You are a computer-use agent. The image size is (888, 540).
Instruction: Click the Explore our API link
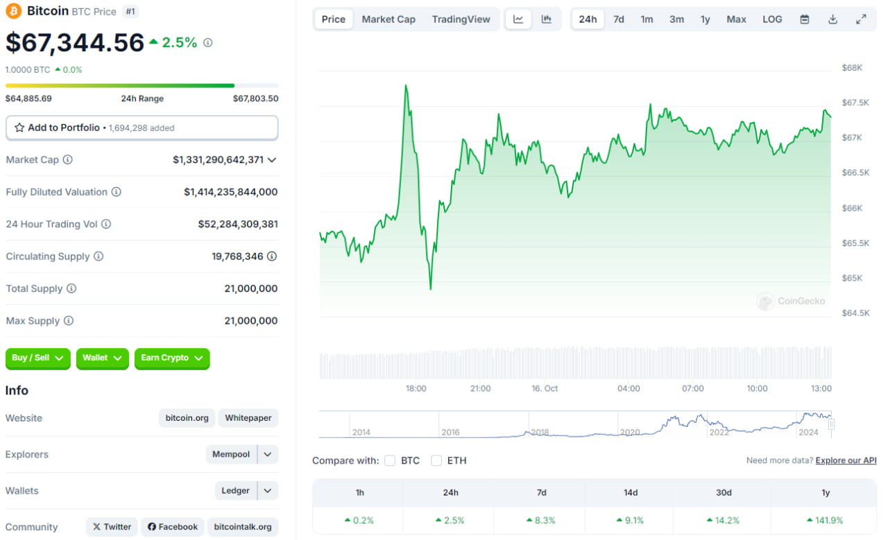click(846, 460)
